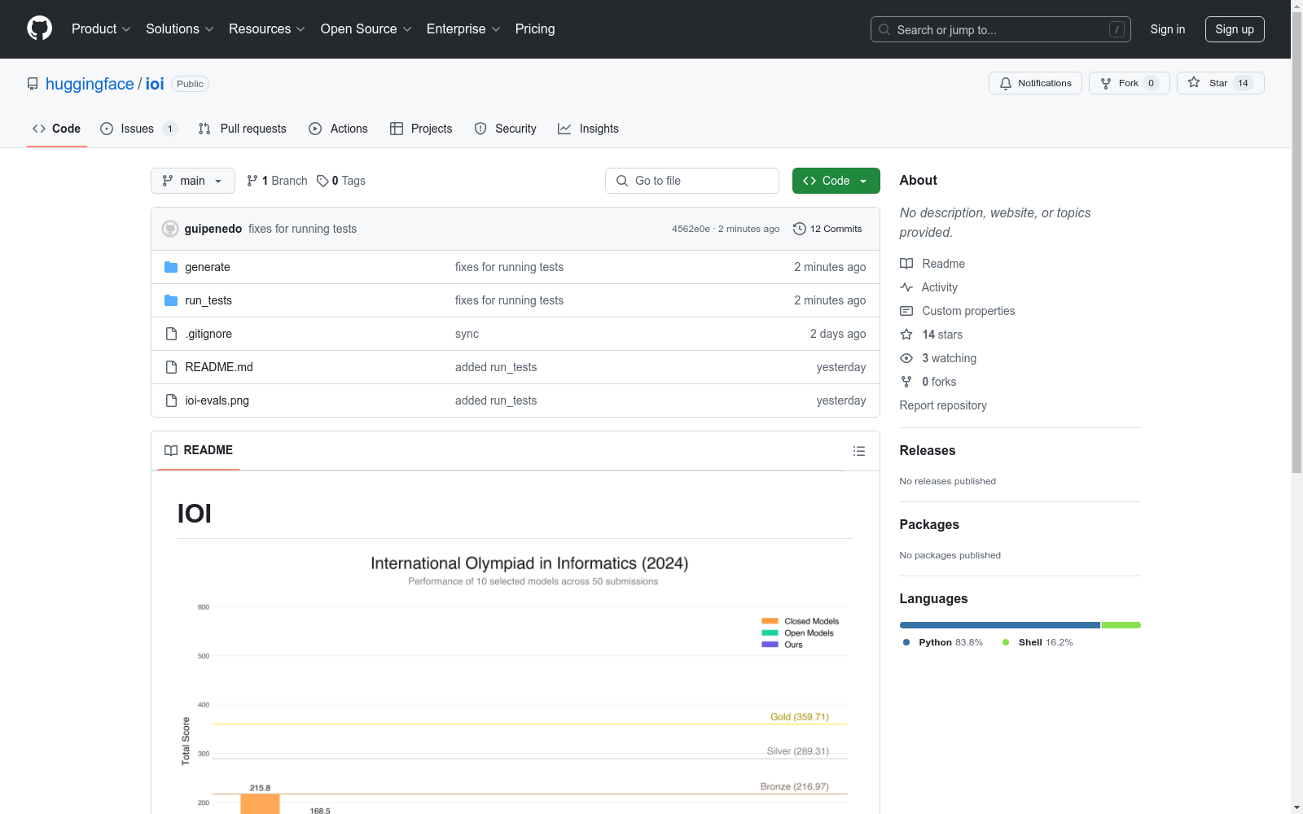Click the GitHub octocat logo
Viewport: 1303px width, 814px height.
pos(39,28)
